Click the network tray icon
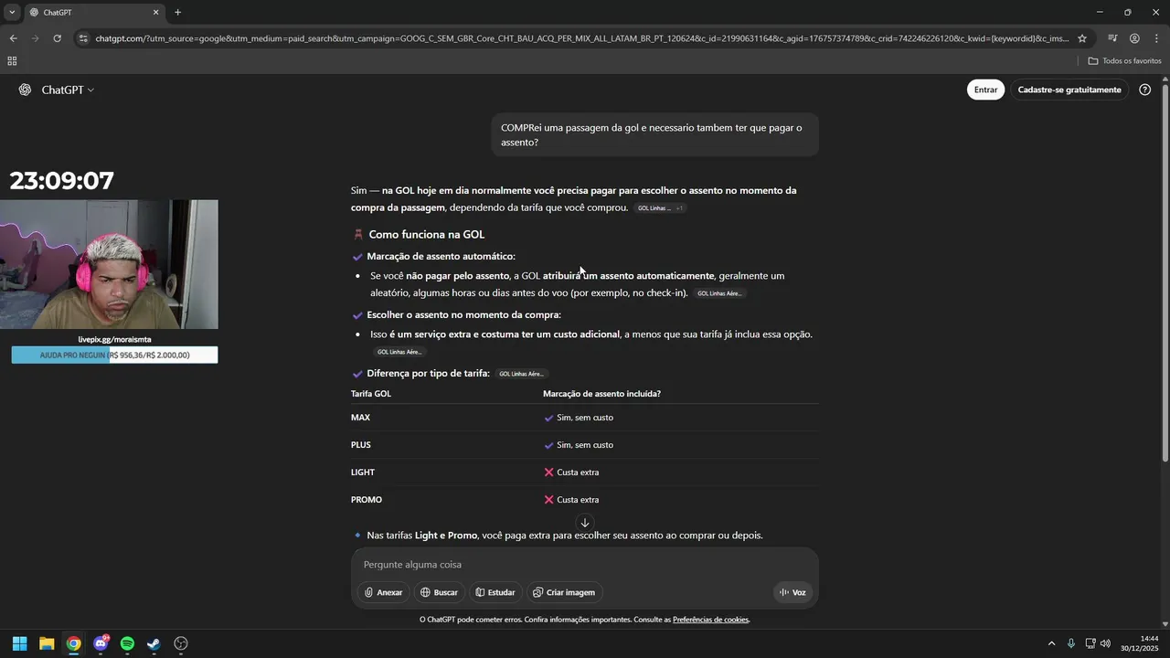1170x658 pixels. (1090, 643)
